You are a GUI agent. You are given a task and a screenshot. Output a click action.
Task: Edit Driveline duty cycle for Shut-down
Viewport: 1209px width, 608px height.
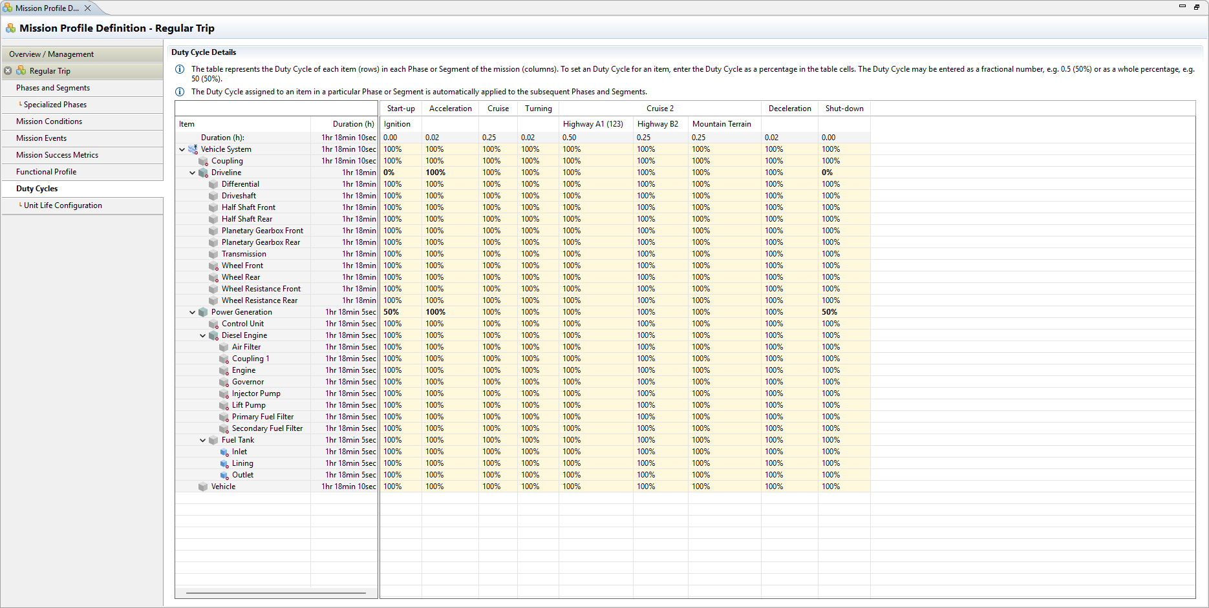coord(844,173)
